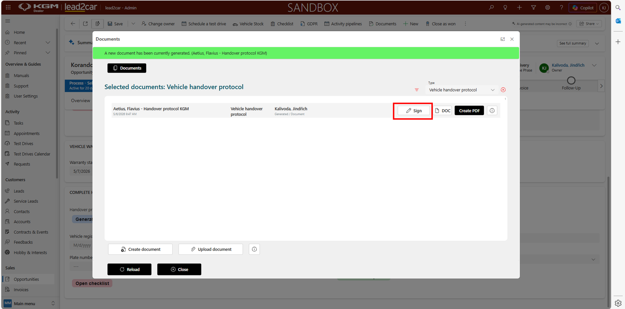
Task: Click the search magnifier in top bar
Action: tap(491, 7)
